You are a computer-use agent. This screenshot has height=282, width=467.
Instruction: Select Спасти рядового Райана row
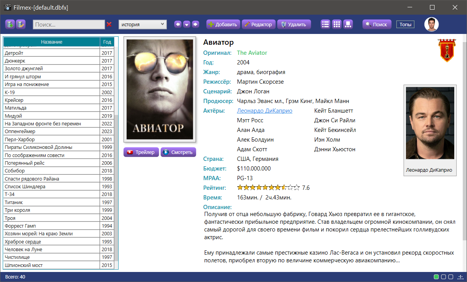59,179
